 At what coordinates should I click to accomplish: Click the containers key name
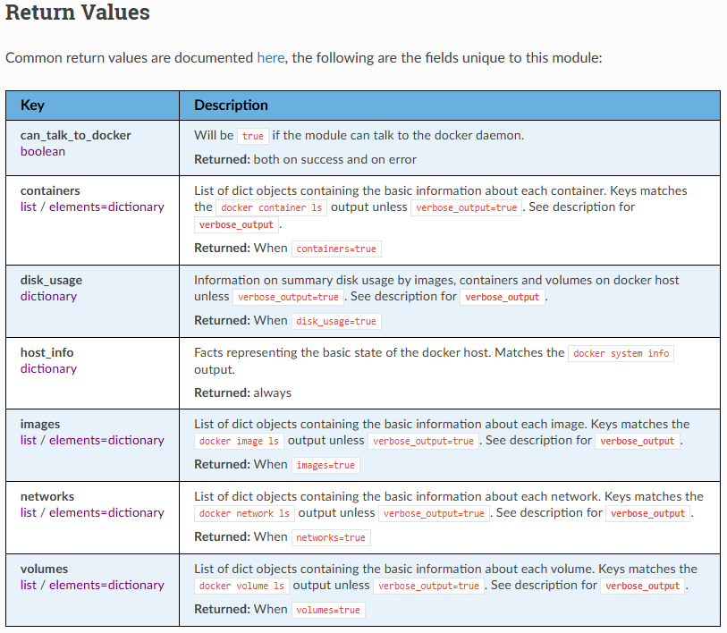click(50, 190)
